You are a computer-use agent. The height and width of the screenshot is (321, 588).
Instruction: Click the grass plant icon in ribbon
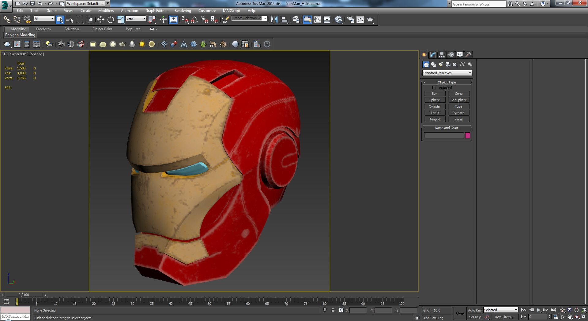(x=203, y=44)
